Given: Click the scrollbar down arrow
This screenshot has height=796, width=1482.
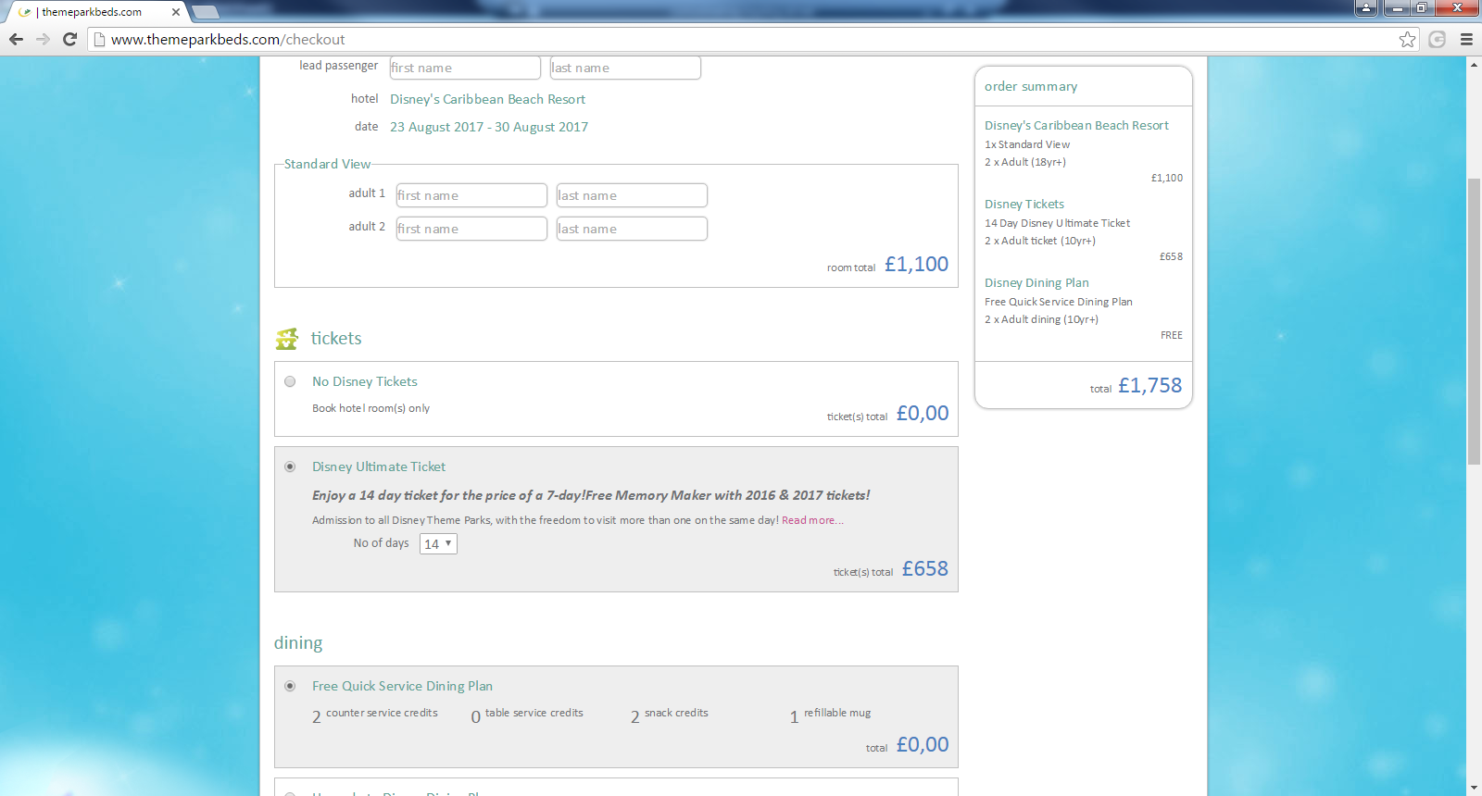Looking at the screenshot, I should click(x=1474, y=788).
